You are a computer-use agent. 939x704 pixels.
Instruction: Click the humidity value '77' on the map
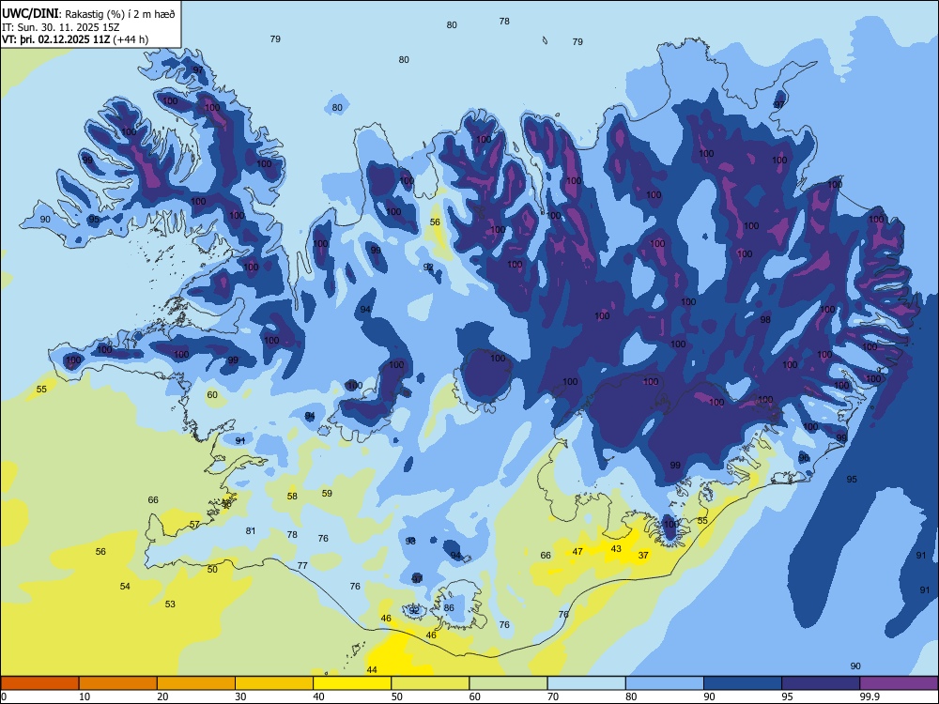point(302,565)
